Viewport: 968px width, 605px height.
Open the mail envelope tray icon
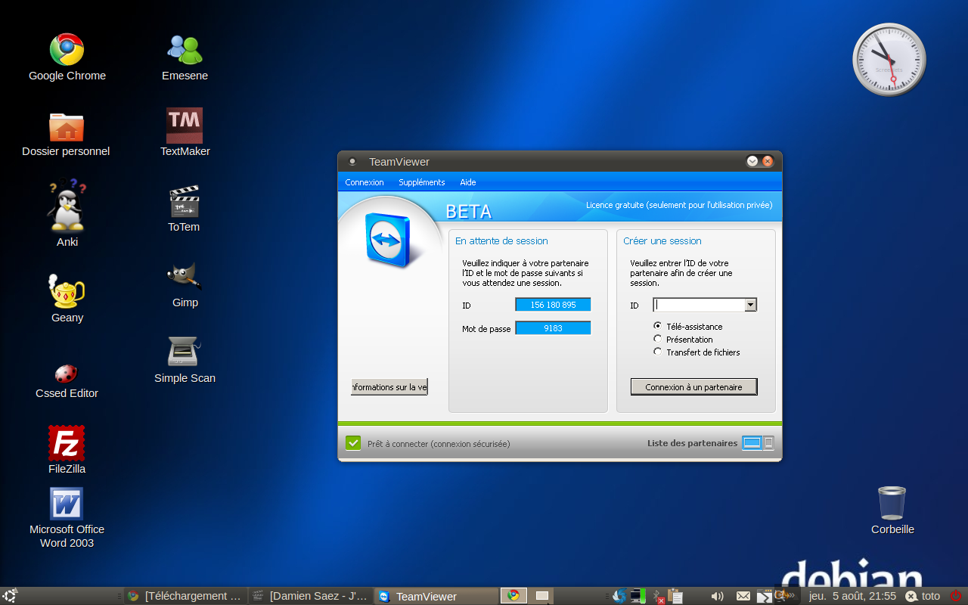tap(743, 596)
